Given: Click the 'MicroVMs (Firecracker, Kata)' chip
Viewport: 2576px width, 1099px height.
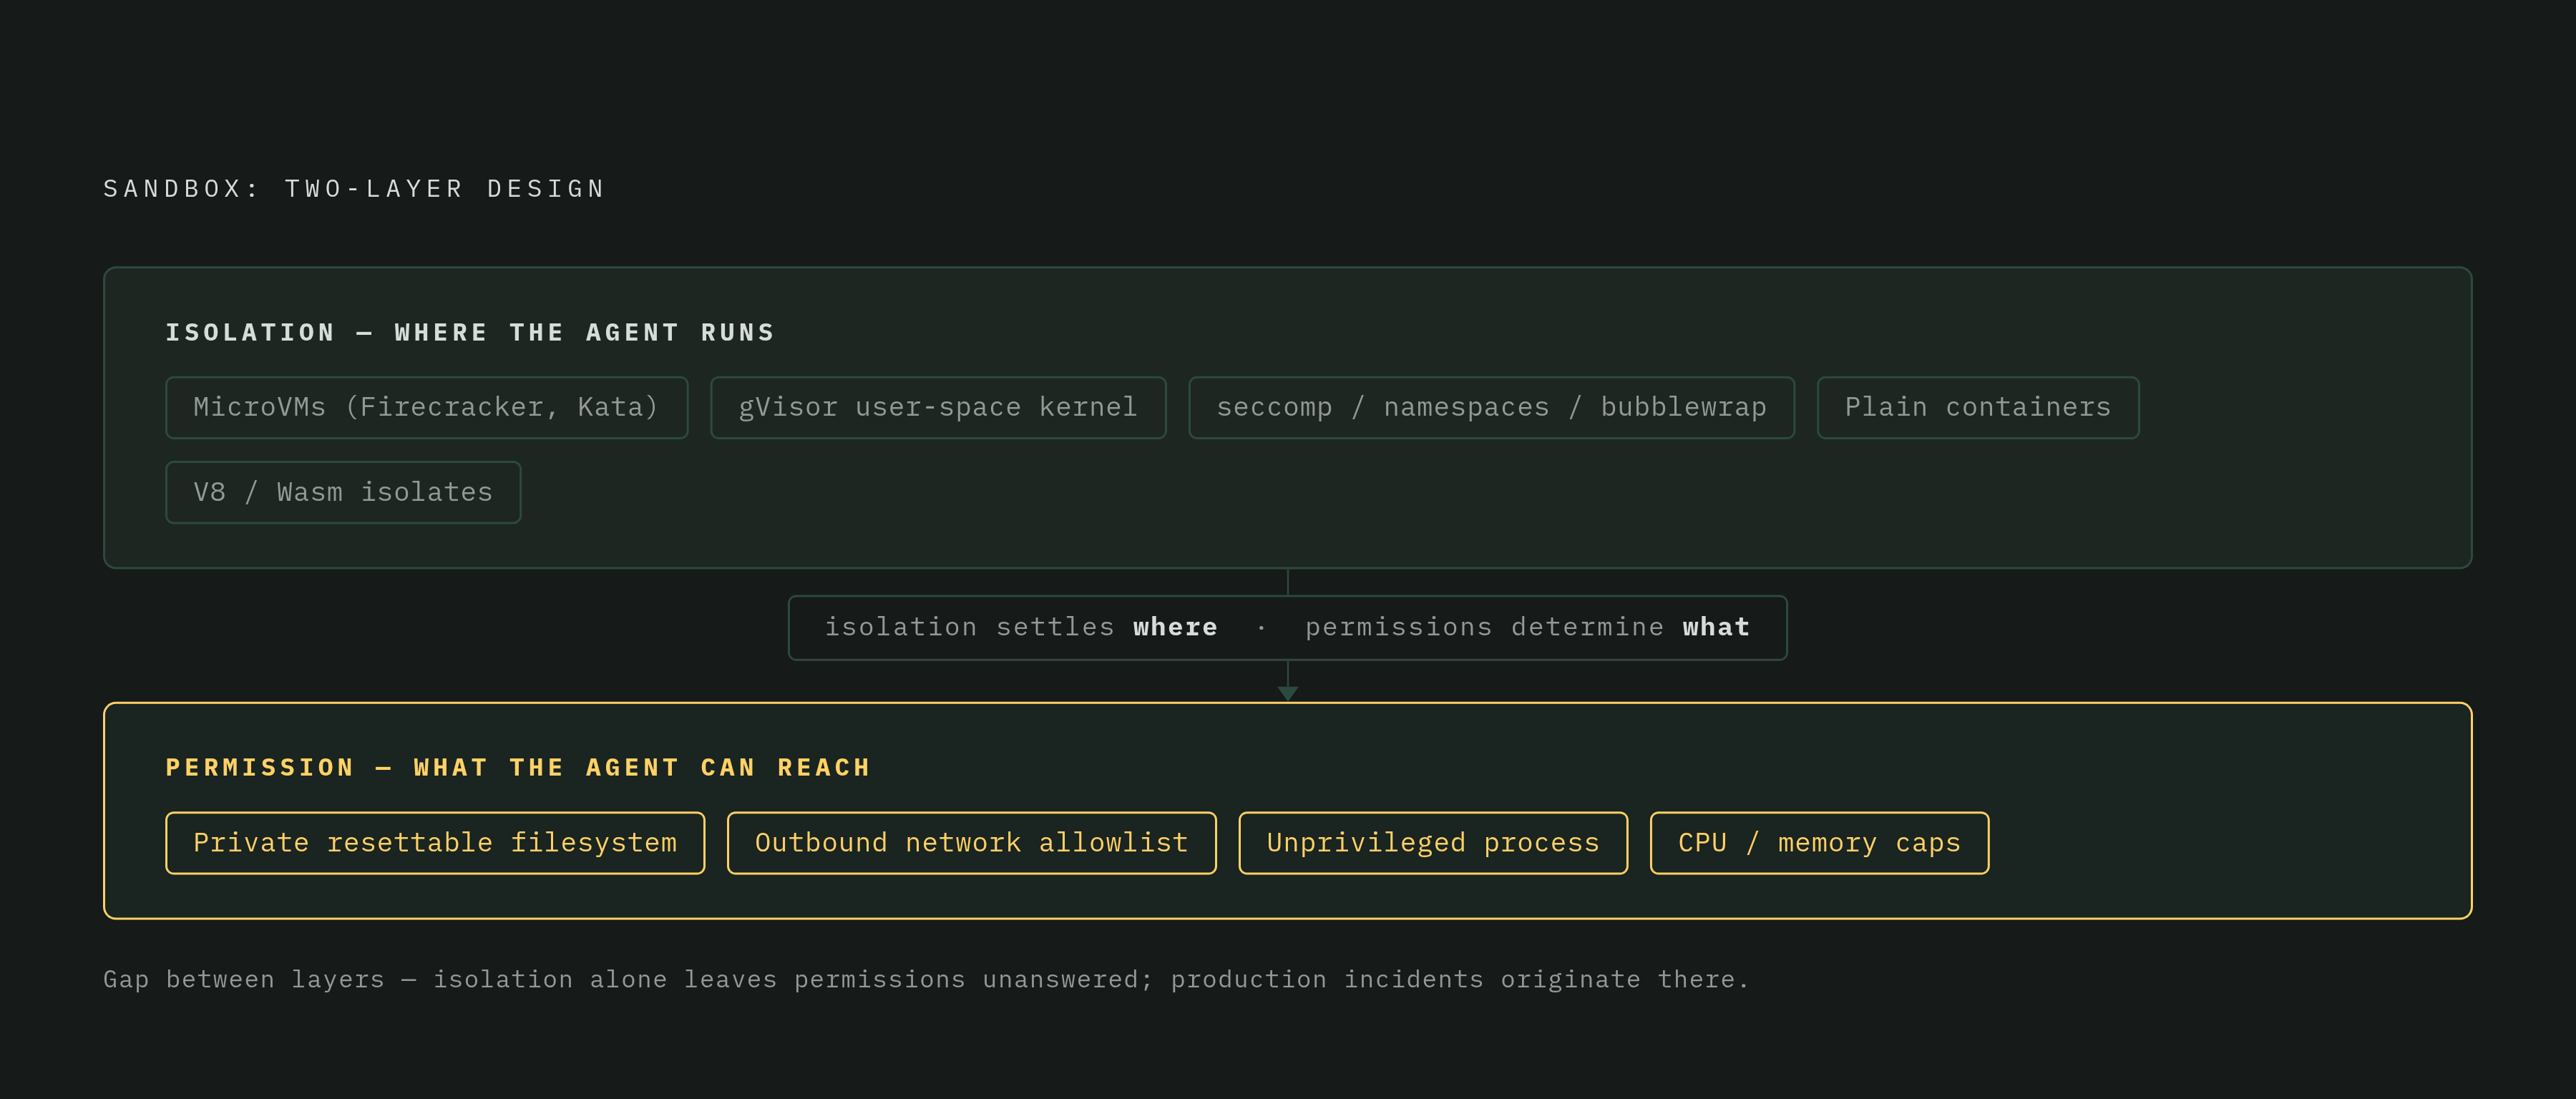Looking at the screenshot, I should tap(427, 407).
